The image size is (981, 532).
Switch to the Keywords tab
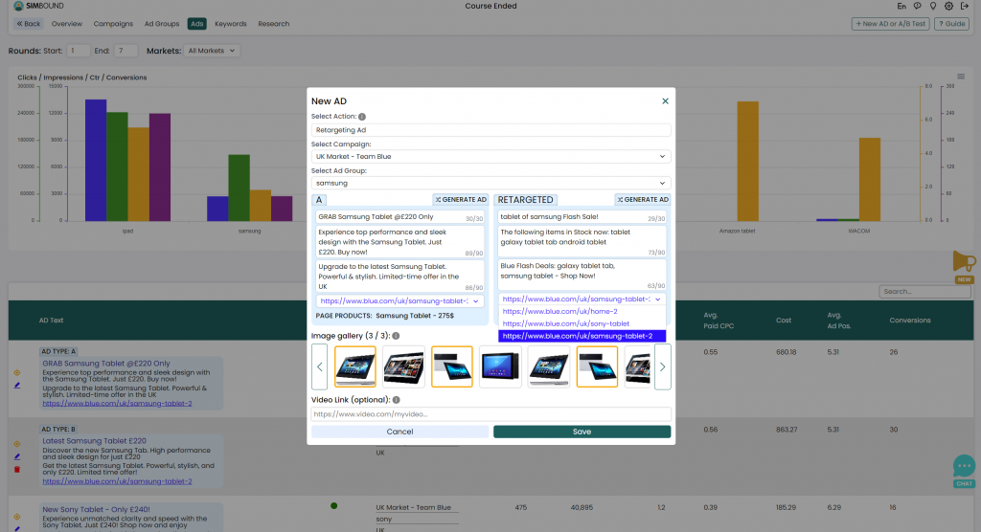point(230,23)
